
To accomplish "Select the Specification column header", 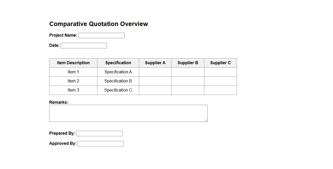I will click(118, 63).
